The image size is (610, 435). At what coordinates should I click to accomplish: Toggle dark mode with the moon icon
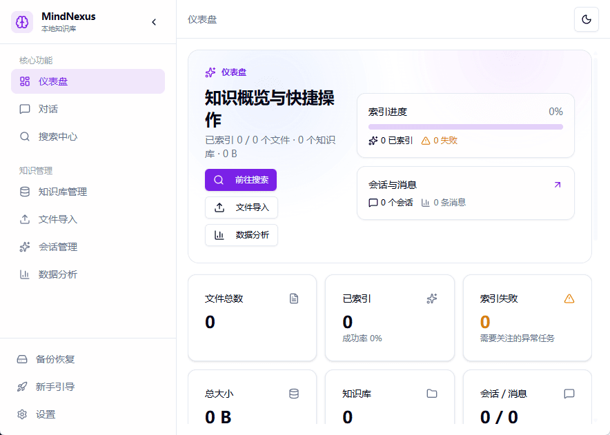(586, 19)
